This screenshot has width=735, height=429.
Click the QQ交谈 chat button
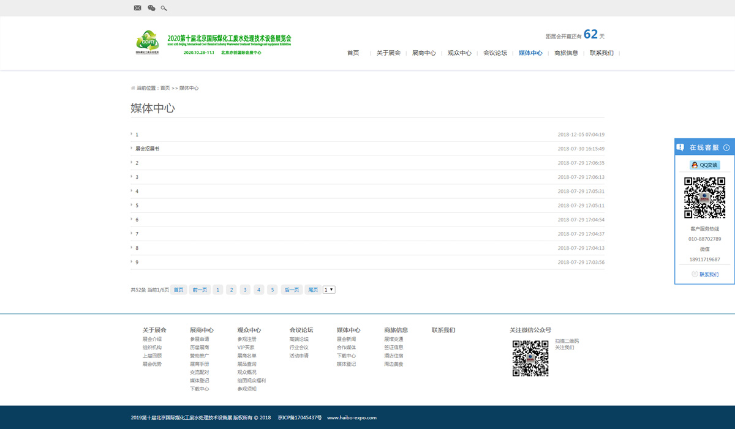pos(705,165)
